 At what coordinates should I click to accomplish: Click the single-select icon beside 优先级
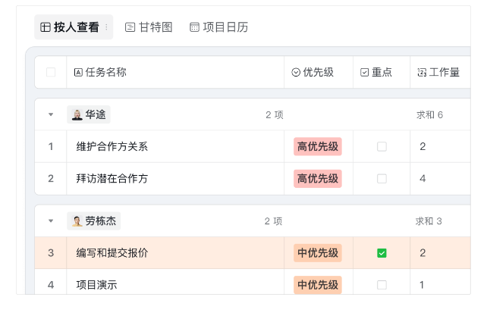(x=296, y=72)
